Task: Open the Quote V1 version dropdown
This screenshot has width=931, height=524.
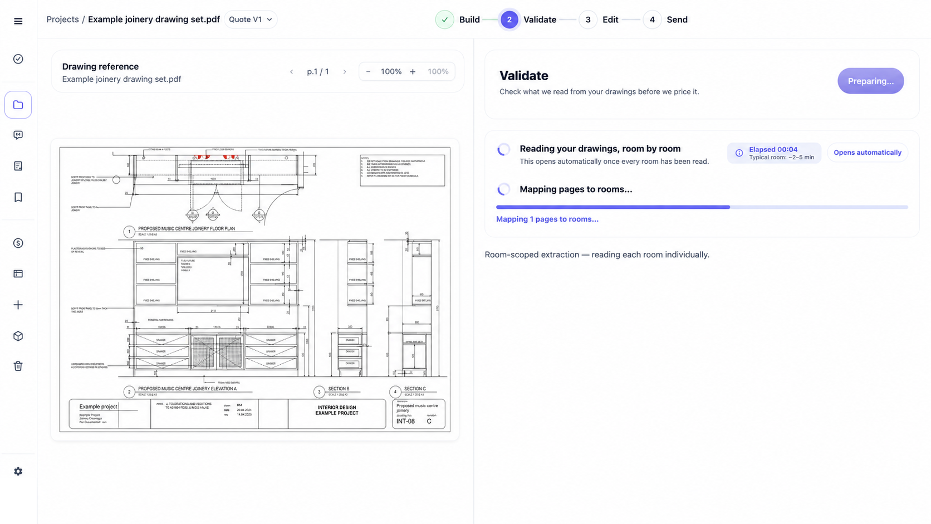Action: pos(251,19)
